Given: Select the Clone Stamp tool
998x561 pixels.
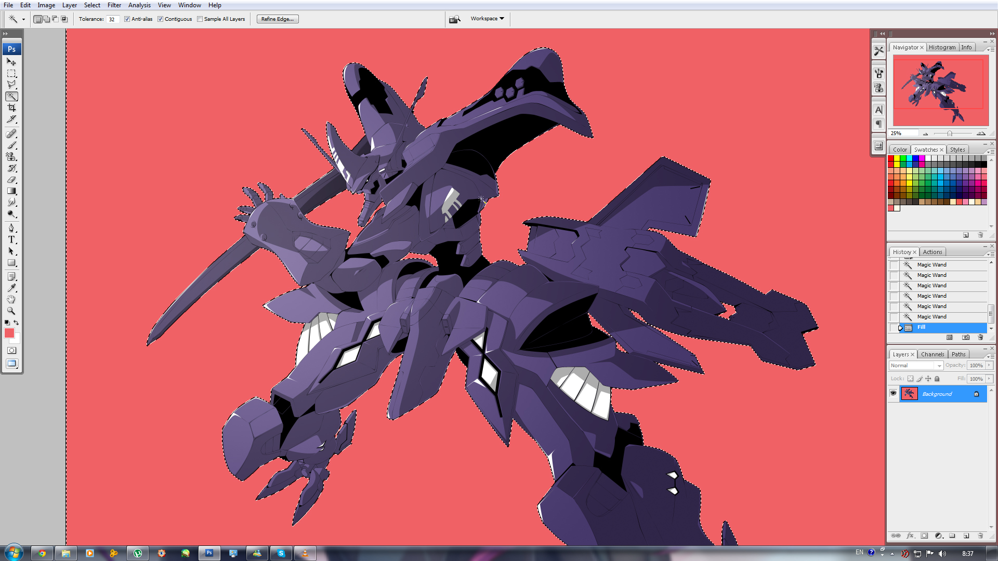Looking at the screenshot, I should (x=11, y=156).
